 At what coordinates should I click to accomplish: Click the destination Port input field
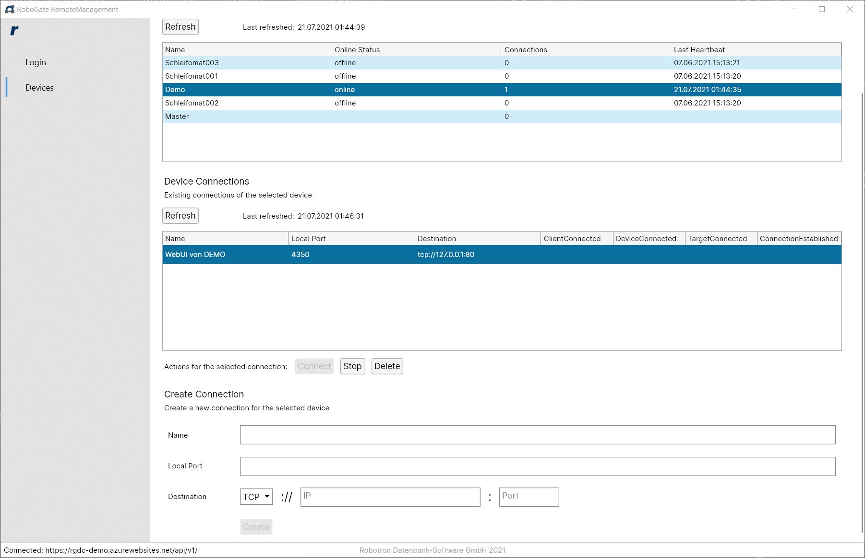pos(529,497)
